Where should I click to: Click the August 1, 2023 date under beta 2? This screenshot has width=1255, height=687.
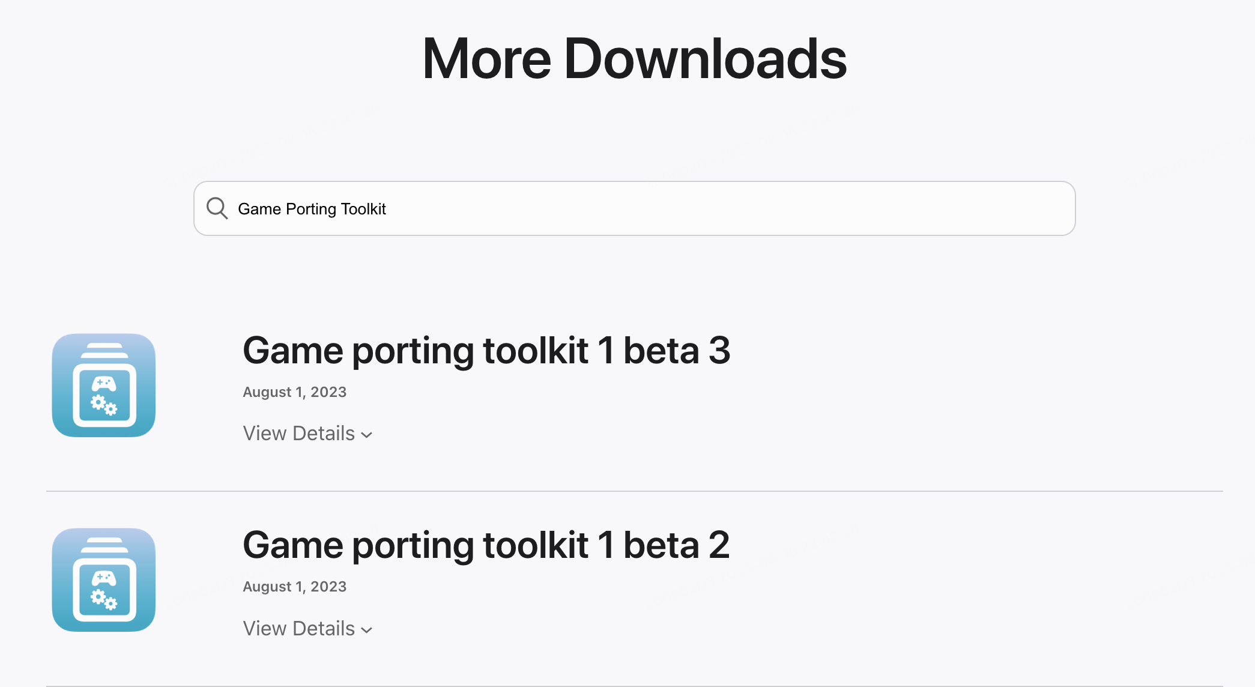click(x=294, y=586)
